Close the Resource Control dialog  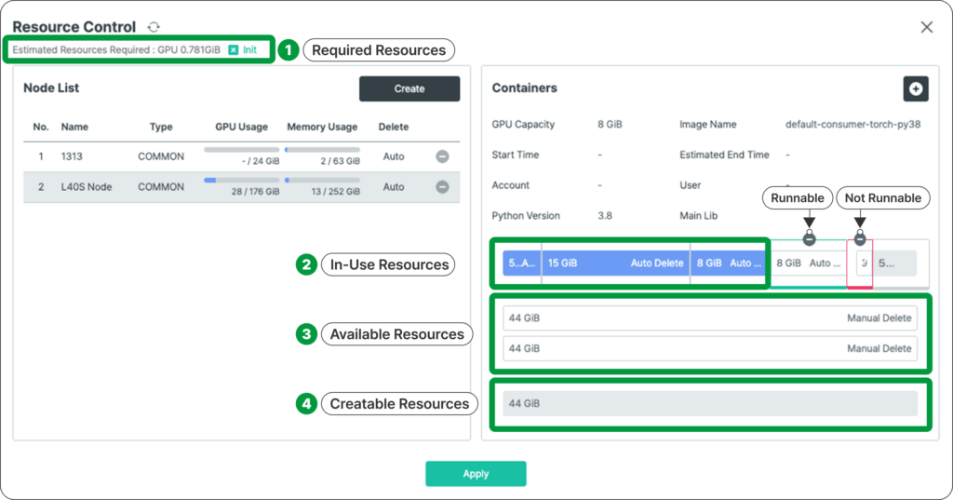[x=926, y=27]
